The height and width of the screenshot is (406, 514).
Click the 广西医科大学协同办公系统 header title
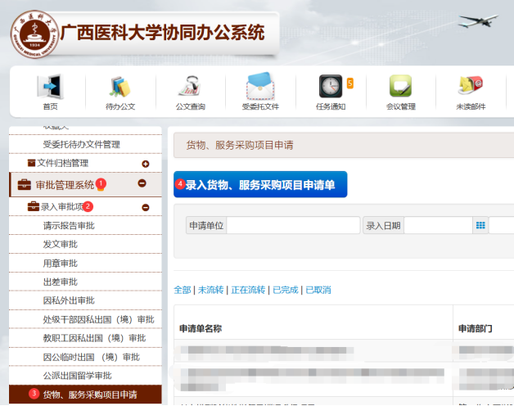[x=162, y=33]
